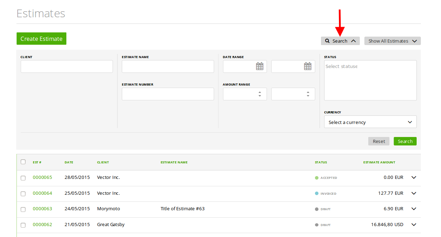Expand actions for estimate 0000065
The width and height of the screenshot is (441, 237).
[414, 177]
